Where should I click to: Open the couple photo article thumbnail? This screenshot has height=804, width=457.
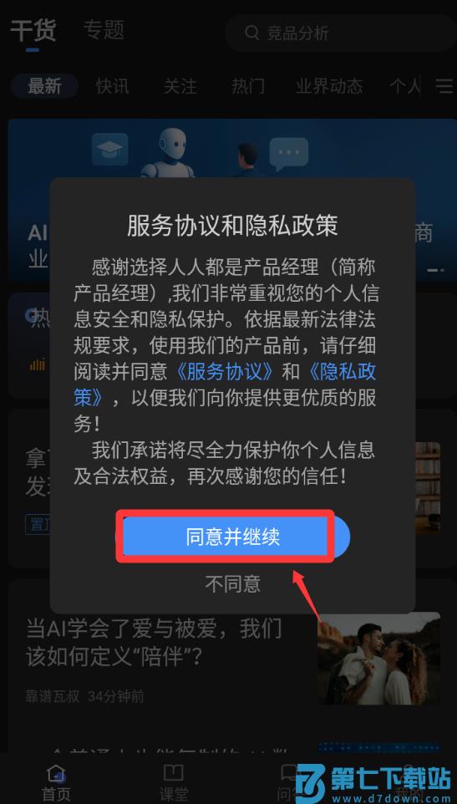coord(378,659)
